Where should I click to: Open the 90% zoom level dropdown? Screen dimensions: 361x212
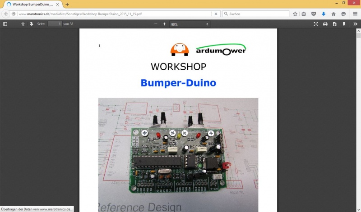[190, 24]
